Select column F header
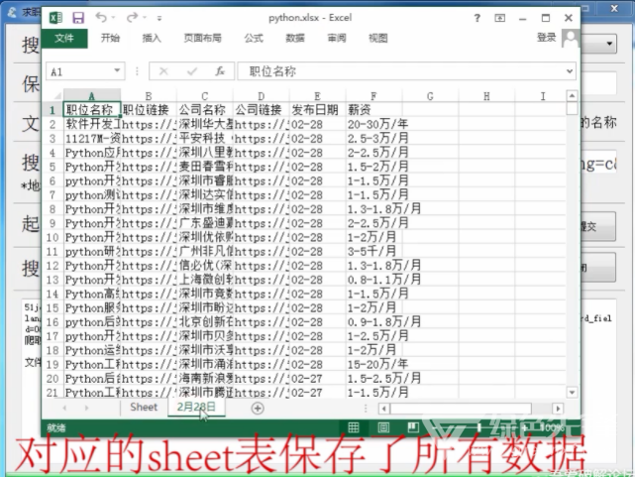 pyautogui.click(x=372, y=95)
